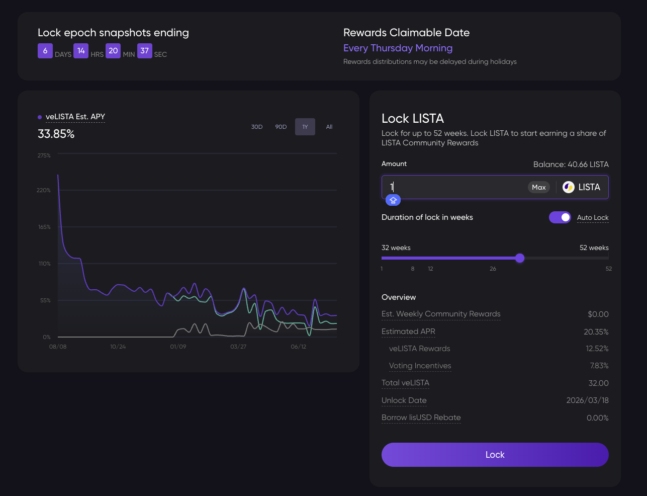This screenshot has height=496, width=647.
Task: Click the Amount input field
Action: point(452,187)
